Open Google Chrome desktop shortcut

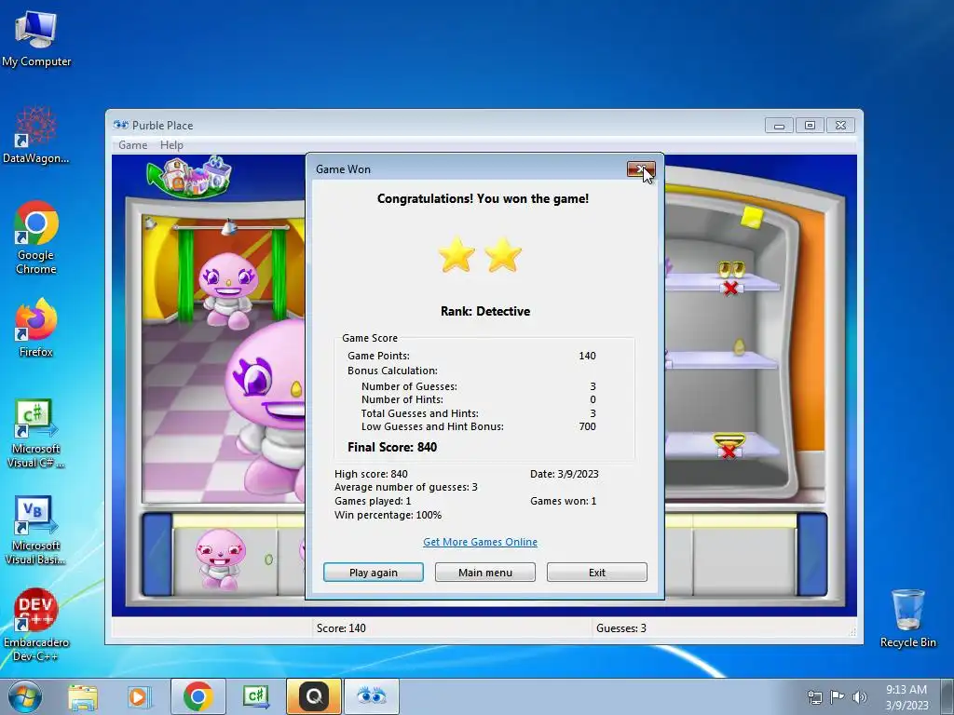coord(36,237)
